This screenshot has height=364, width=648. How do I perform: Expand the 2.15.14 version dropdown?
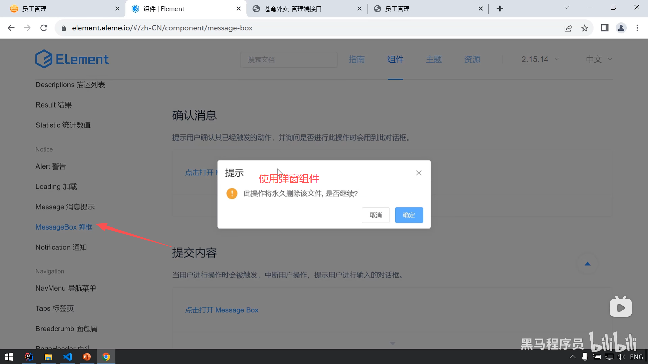(540, 59)
